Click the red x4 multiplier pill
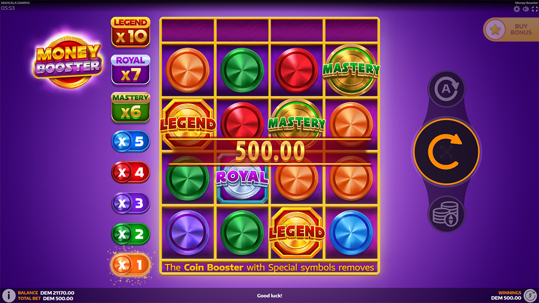Viewport: 539px width, 303px height. [x=131, y=172]
